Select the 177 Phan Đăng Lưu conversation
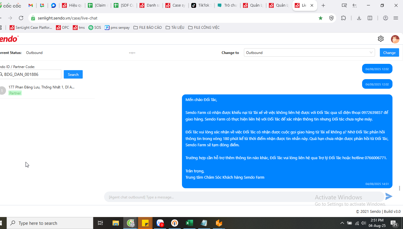 coord(47,90)
